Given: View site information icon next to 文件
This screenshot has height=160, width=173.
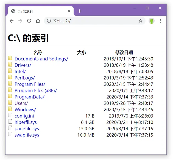Looking at the screenshot, I should [49, 21].
